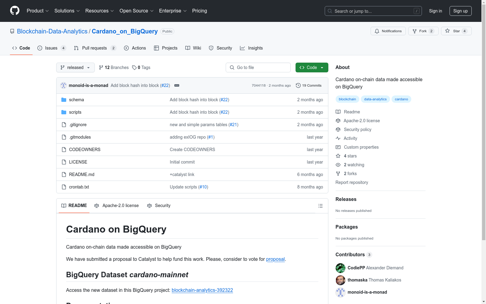Open the green Code dropdown button

pos(312,67)
